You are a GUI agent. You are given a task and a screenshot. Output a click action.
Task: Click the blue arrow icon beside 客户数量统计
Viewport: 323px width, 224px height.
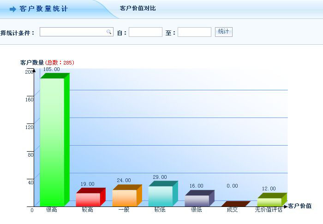[13, 9]
